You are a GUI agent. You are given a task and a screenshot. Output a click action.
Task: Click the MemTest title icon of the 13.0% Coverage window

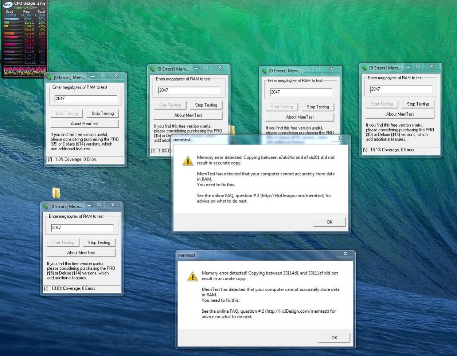click(x=46, y=206)
